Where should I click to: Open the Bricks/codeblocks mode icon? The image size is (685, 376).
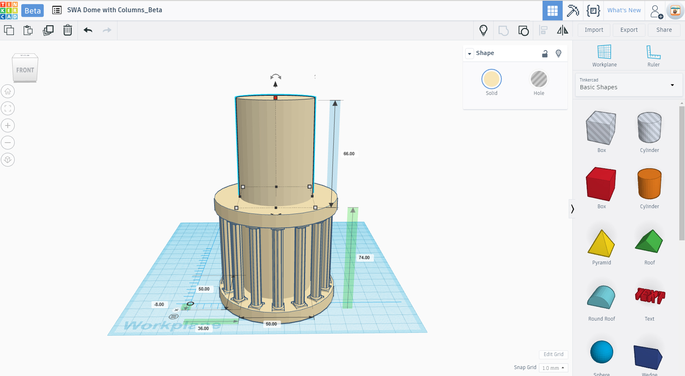(x=593, y=11)
